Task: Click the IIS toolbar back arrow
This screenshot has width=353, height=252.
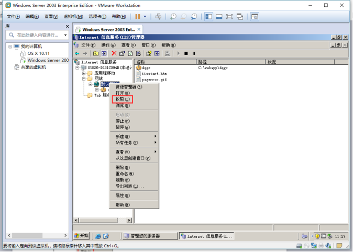Action: tap(77, 53)
